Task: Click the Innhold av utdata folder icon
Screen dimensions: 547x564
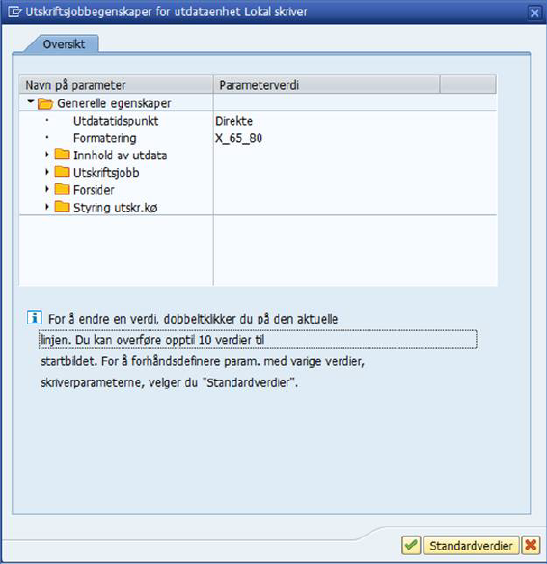Action: (x=62, y=155)
